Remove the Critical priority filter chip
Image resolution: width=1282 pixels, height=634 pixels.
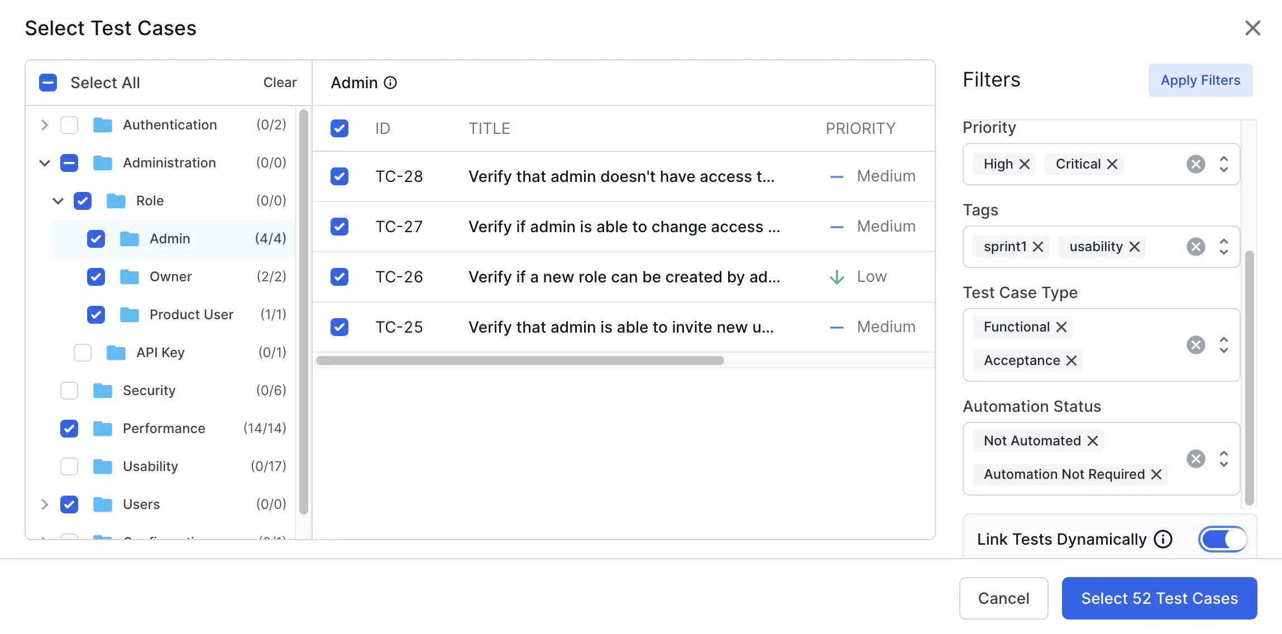click(1112, 164)
